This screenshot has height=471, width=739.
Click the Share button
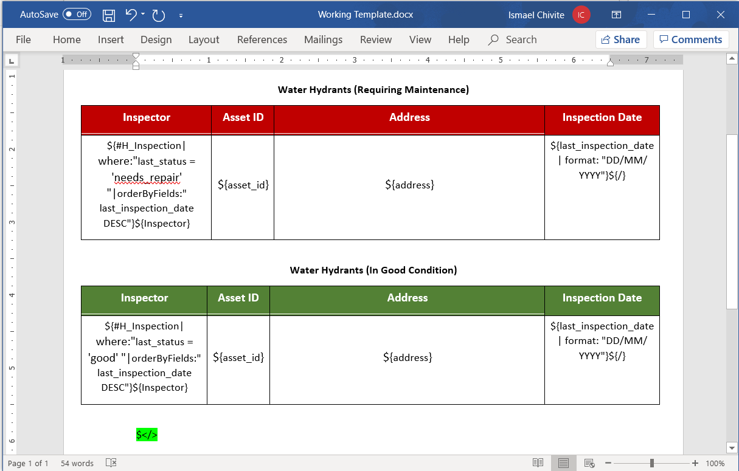620,40
